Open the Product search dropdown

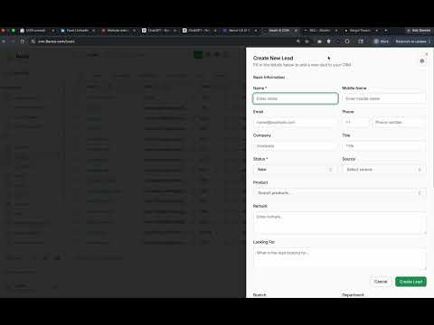click(340, 193)
